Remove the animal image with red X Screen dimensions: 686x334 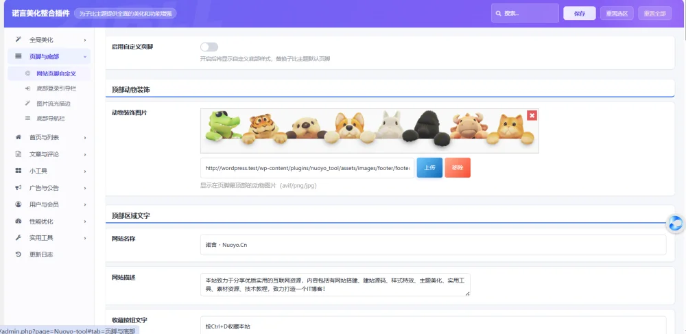(532, 115)
